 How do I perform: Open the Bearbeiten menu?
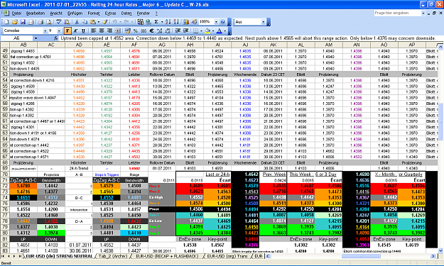36,13
